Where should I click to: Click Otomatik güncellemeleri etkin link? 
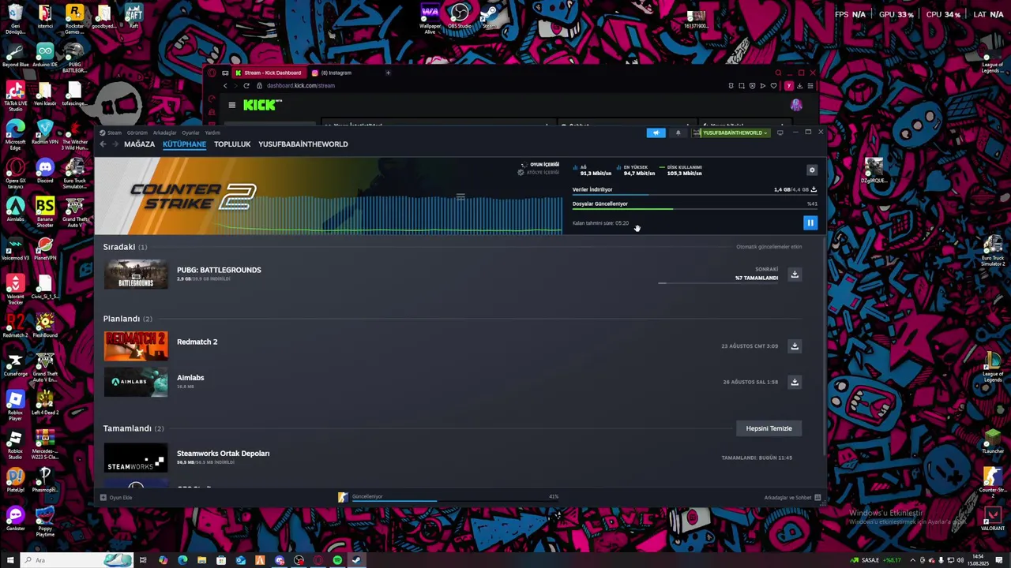click(x=769, y=247)
